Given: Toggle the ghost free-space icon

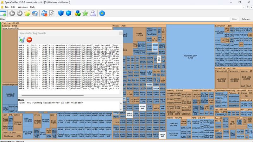Looking at the screenshot, I should click(92, 13).
